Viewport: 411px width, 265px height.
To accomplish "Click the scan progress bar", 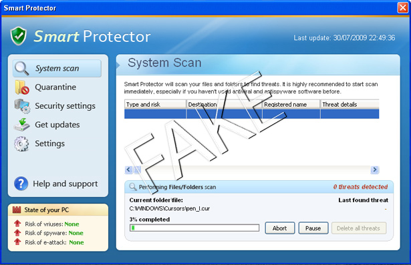I will click(x=194, y=228).
